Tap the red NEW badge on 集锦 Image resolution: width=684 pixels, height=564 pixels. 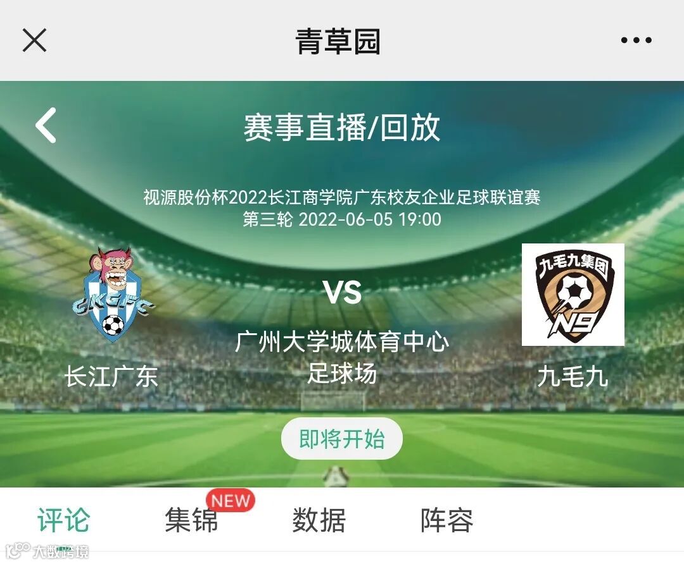231,500
